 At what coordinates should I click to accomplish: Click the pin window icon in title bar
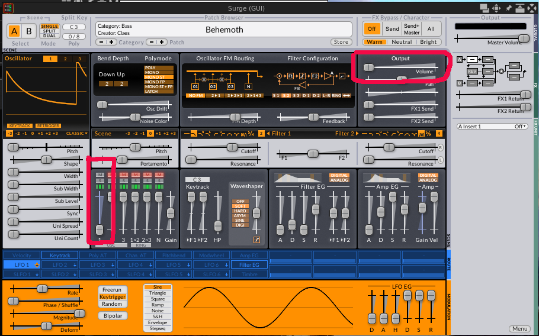click(x=508, y=8)
